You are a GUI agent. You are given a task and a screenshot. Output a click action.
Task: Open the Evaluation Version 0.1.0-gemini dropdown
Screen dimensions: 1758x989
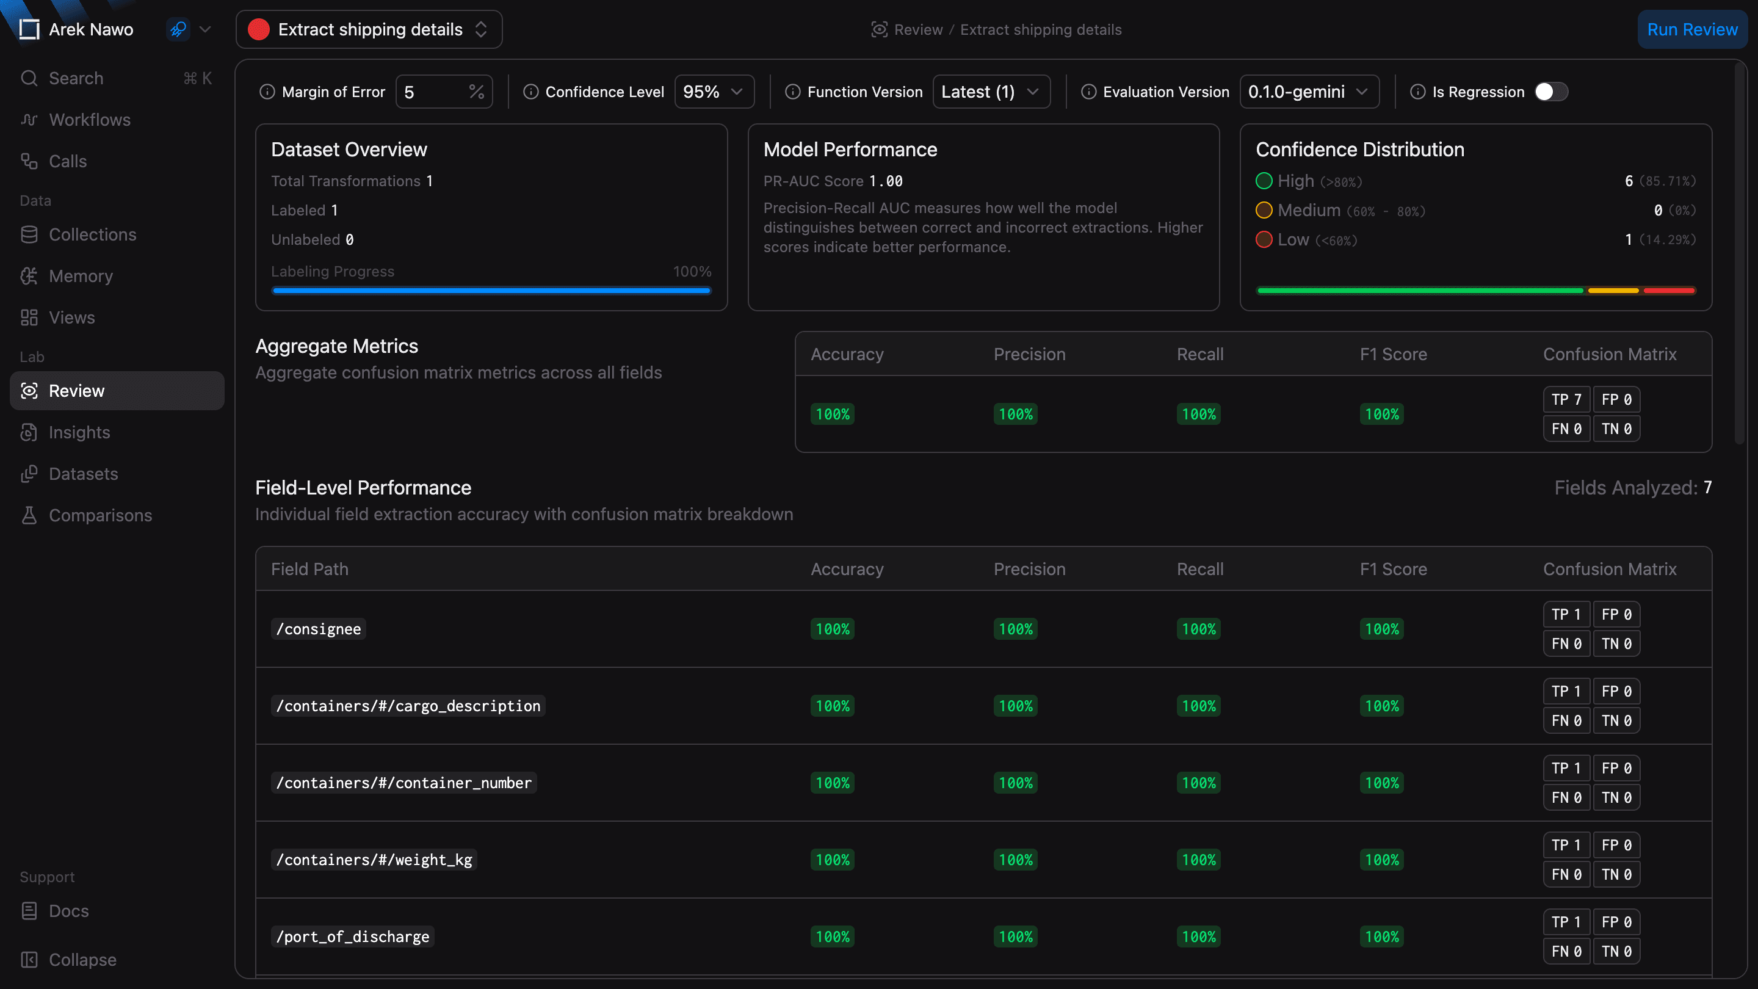click(x=1309, y=92)
